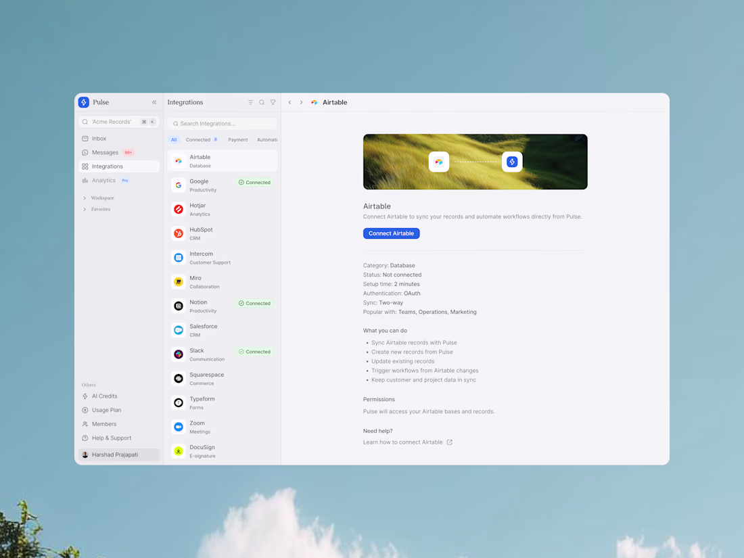Click the search icon in Integrations header

(x=262, y=103)
